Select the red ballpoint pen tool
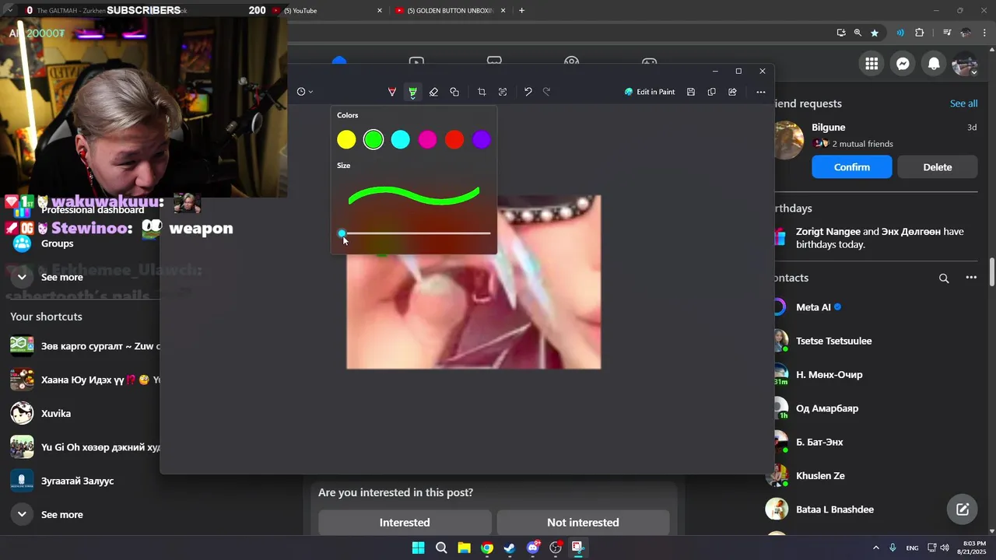This screenshot has width=996, height=560. [x=391, y=92]
